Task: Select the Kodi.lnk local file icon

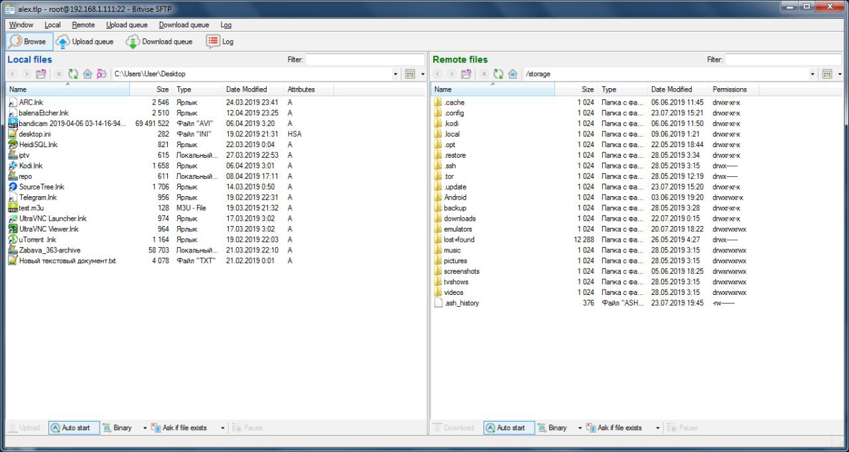Action: click(13, 166)
